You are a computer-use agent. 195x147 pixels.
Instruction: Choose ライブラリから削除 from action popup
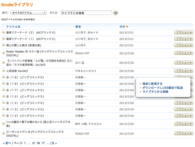[155, 92]
